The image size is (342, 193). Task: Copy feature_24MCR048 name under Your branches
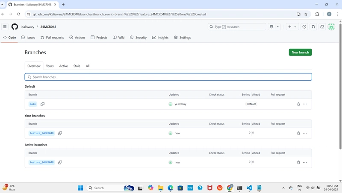[x=60, y=133]
